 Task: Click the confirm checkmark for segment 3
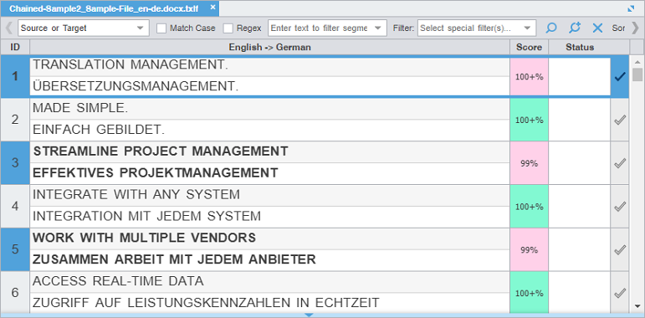point(620,163)
